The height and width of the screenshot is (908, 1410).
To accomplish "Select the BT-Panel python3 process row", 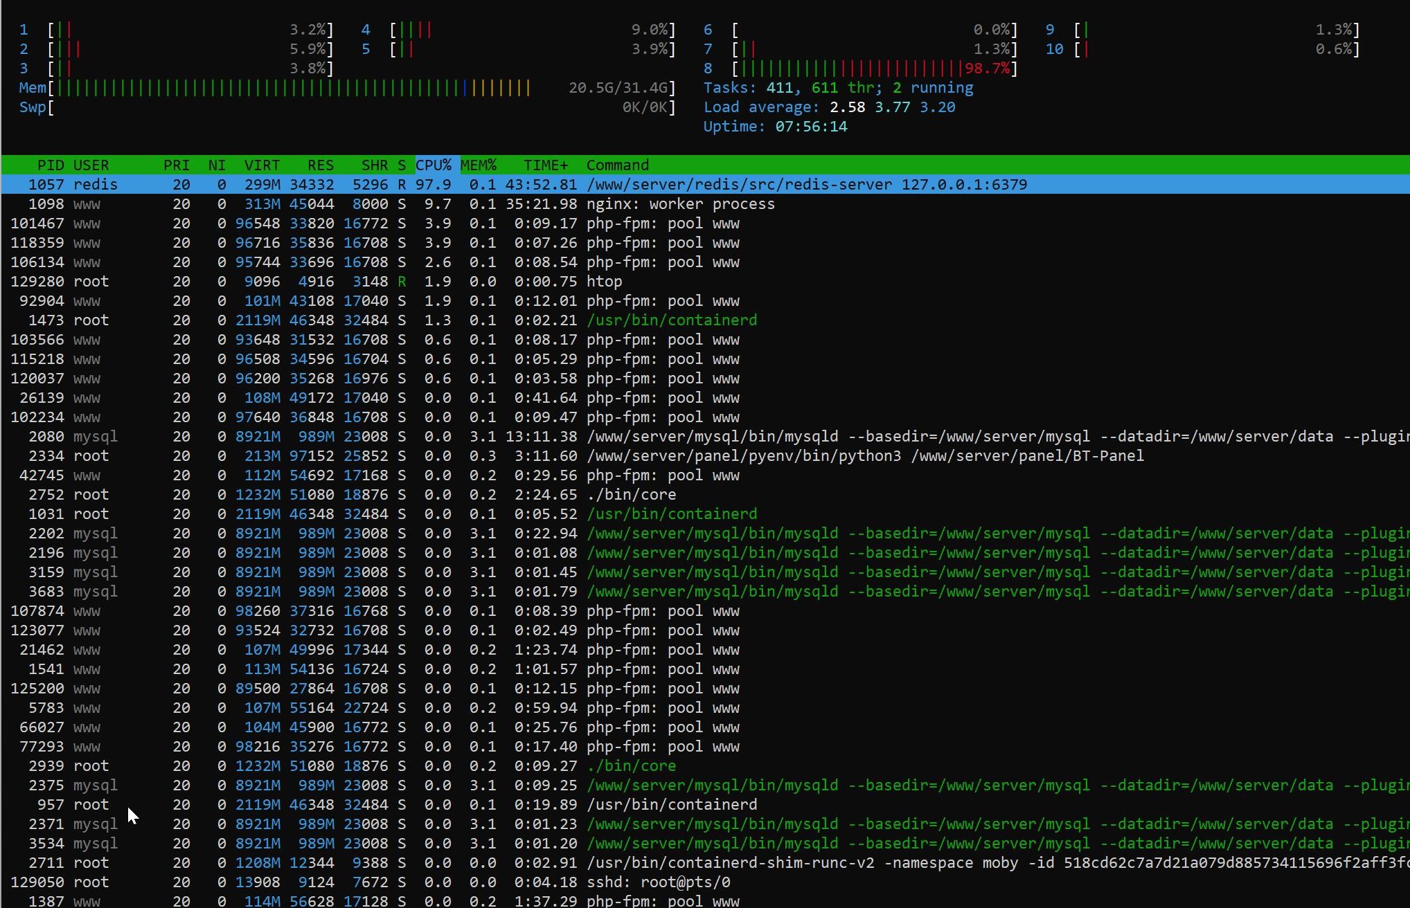I will click(864, 455).
